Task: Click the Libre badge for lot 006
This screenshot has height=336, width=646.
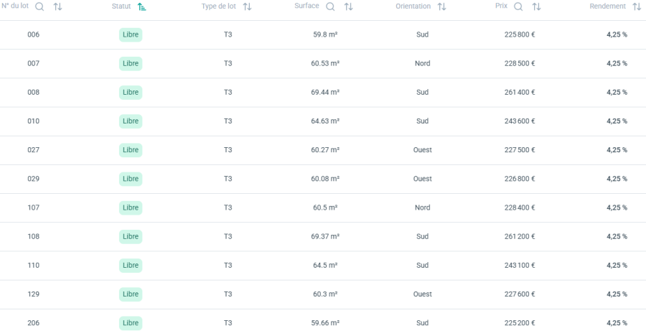Action: [x=131, y=34]
